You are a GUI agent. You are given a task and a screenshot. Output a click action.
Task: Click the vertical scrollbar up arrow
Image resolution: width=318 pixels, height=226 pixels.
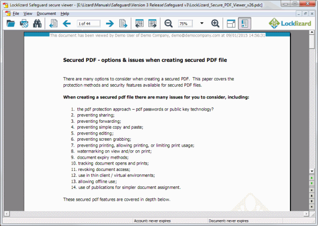pos(312,32)
